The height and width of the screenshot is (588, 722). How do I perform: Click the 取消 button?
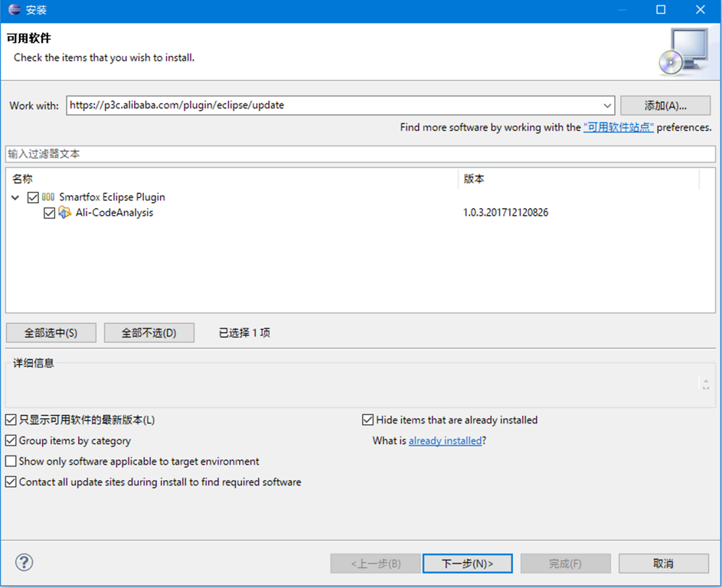click(664, 563)
